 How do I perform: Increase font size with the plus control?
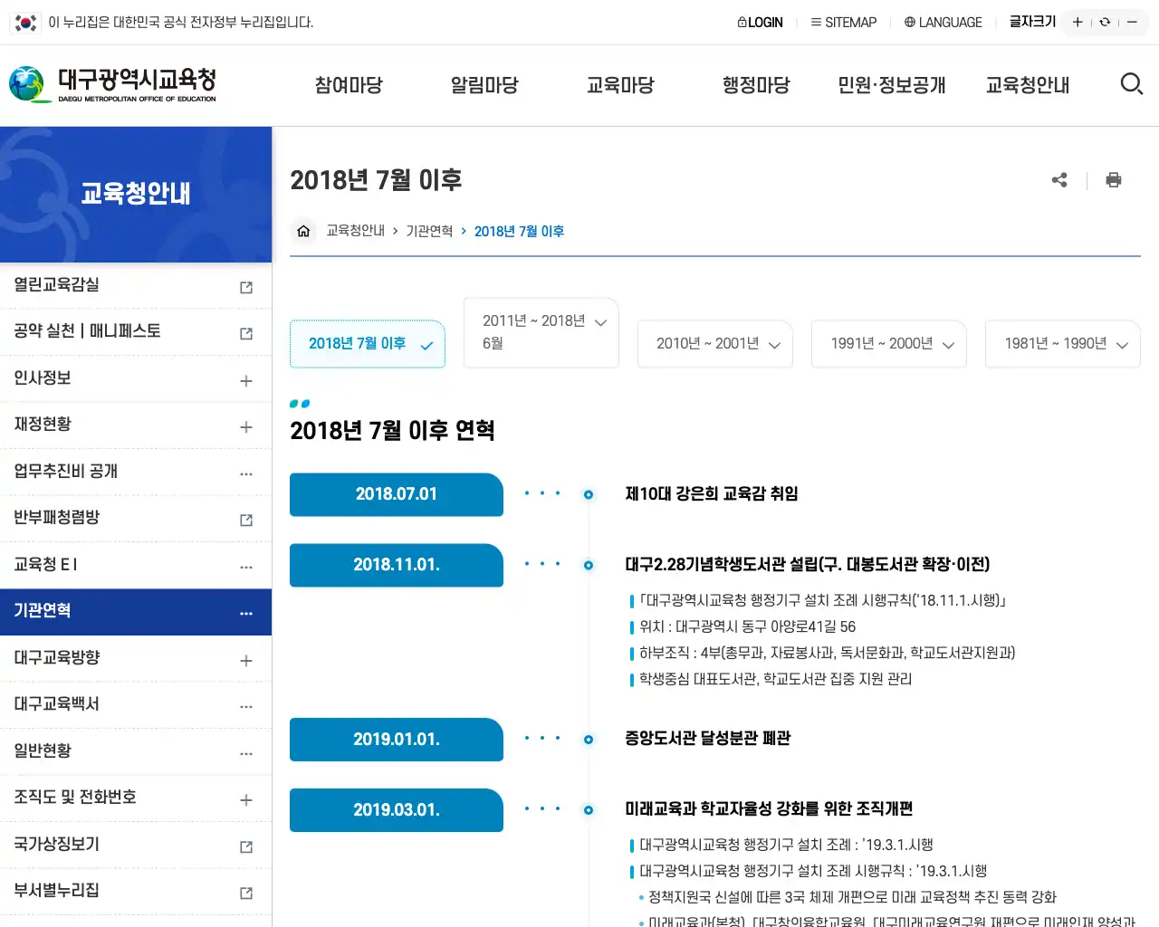pyautogui.click(x=1078, y=21)
